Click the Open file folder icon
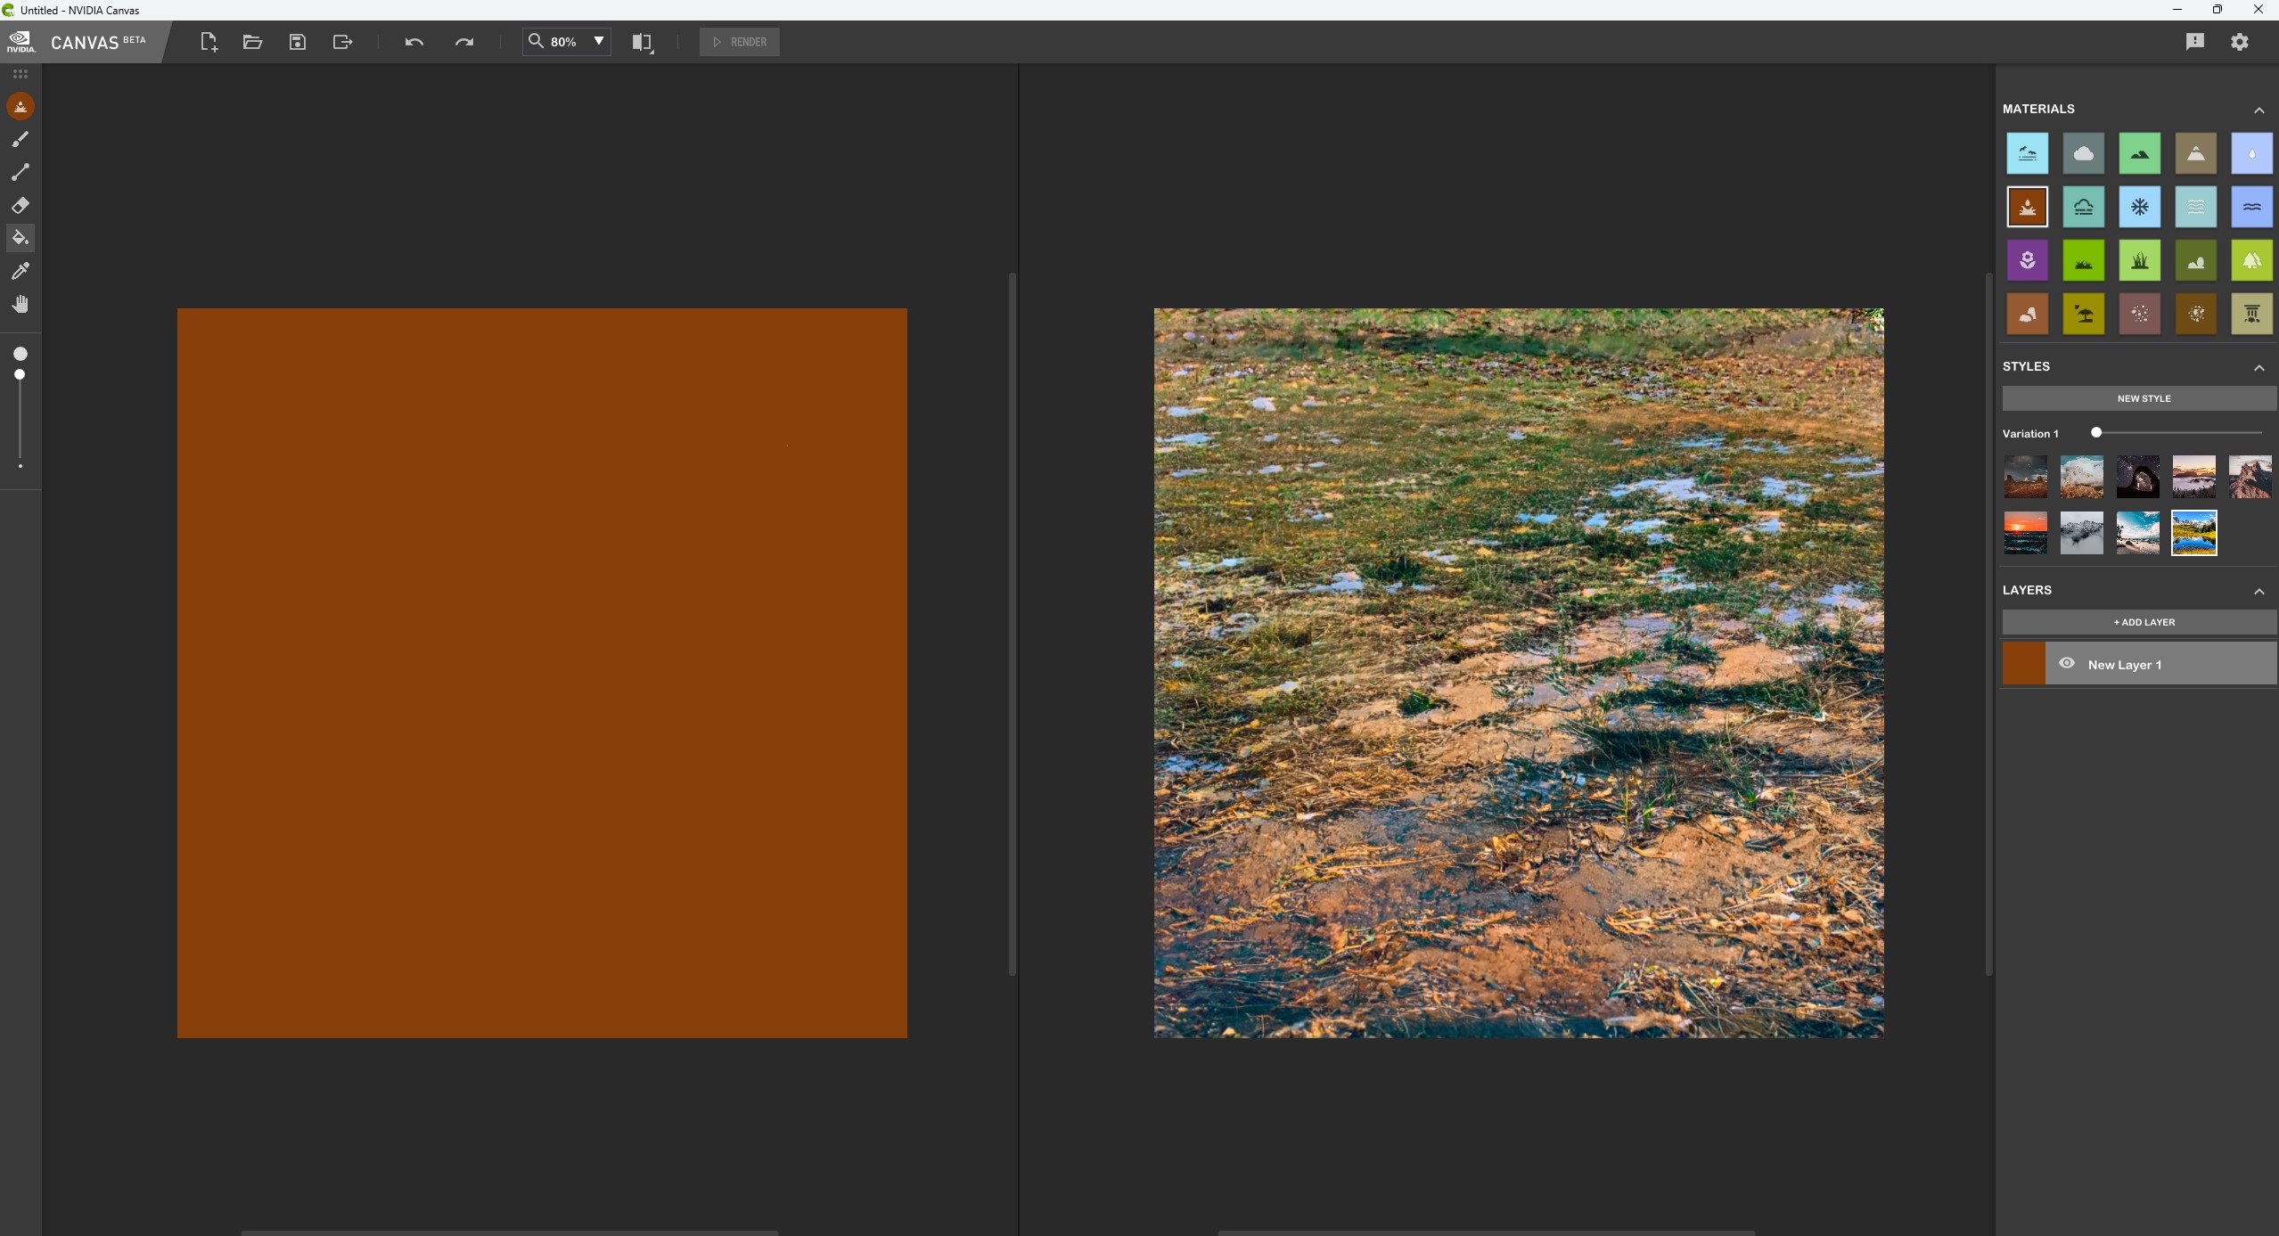Image resolution: width=2279 pixels, height=1236 pixels. tap(252, 42)
